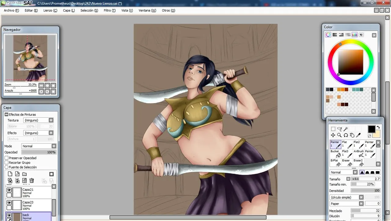Click the Navigator preview thumbnail

tap(30, 58)
